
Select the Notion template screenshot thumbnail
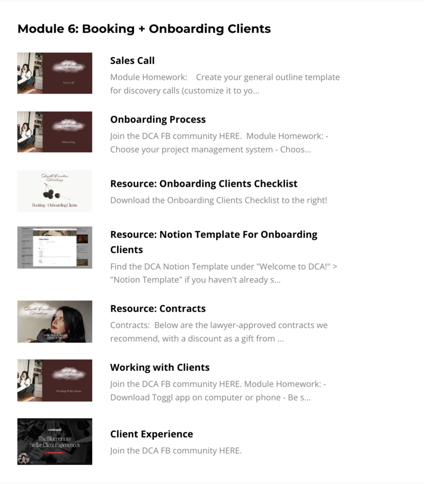55,248
